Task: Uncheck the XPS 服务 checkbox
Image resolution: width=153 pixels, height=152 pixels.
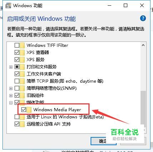Action: tap(17, 60)
